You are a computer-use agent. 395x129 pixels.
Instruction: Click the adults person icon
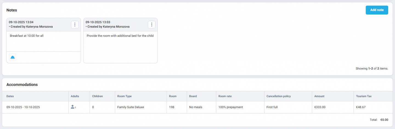tap(73, 107)
